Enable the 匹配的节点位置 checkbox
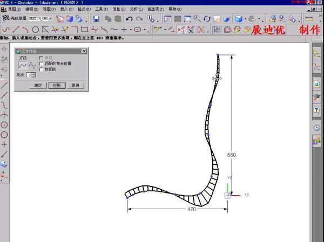 pyautogui.click(x=42, y=64)
